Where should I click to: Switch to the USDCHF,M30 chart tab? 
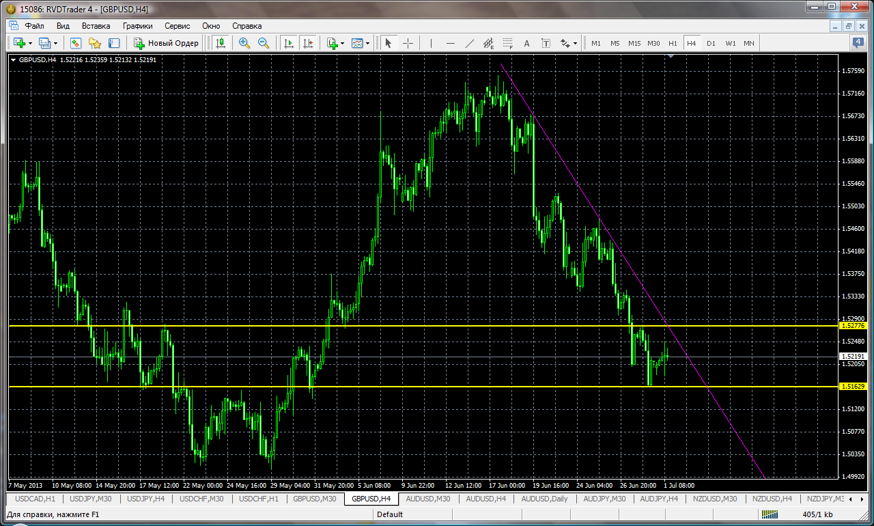tap(203, 499)
